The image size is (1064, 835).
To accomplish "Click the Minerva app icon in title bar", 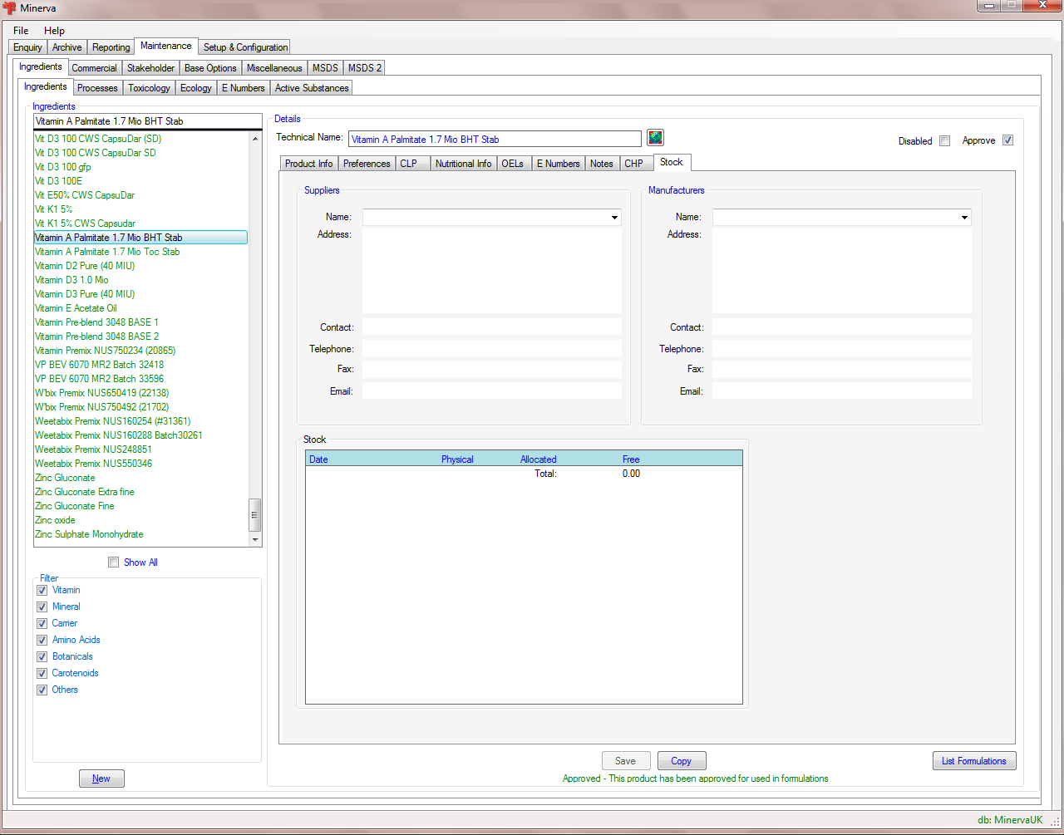I will 10,7.
